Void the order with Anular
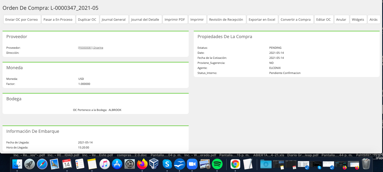 [x=341, y=19]
